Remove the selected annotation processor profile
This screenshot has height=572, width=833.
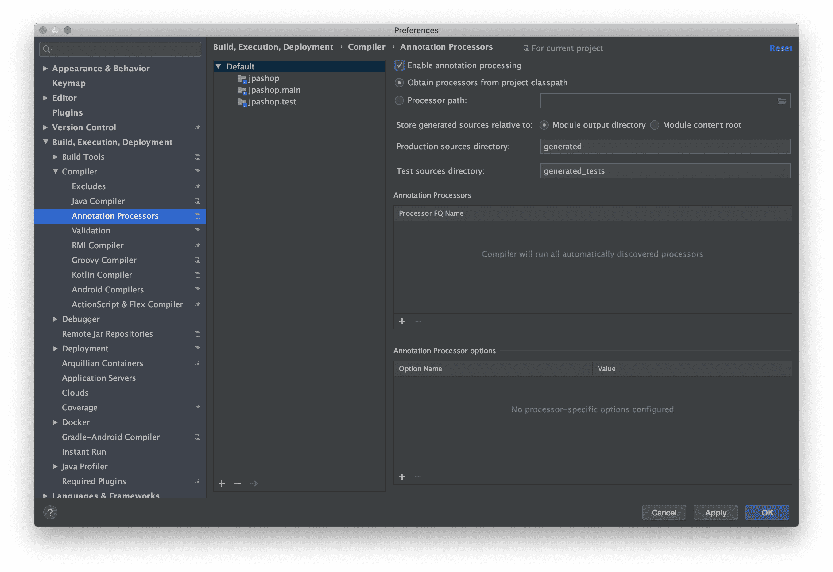[237, 483]
